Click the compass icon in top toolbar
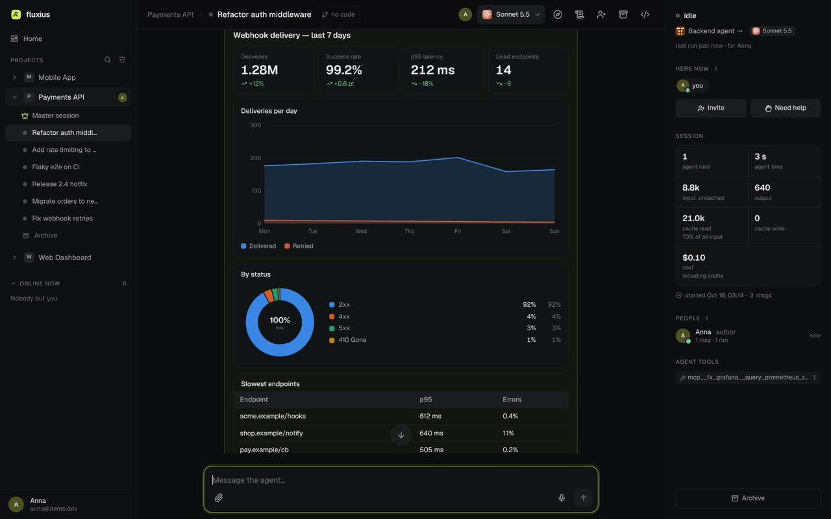The height and width of the screenshot is (519, 831). click(x=558, y=14)
